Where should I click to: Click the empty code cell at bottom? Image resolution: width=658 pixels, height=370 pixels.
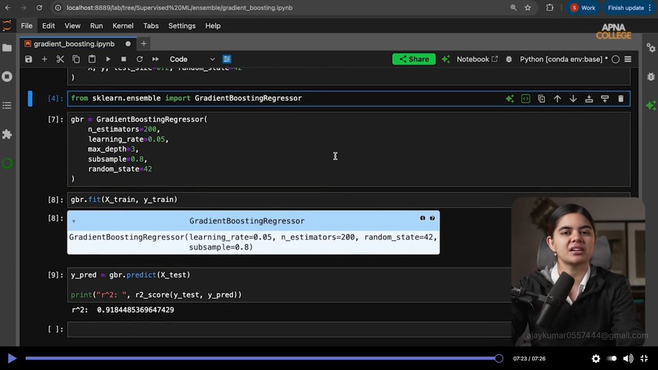[x=290, y=329]
